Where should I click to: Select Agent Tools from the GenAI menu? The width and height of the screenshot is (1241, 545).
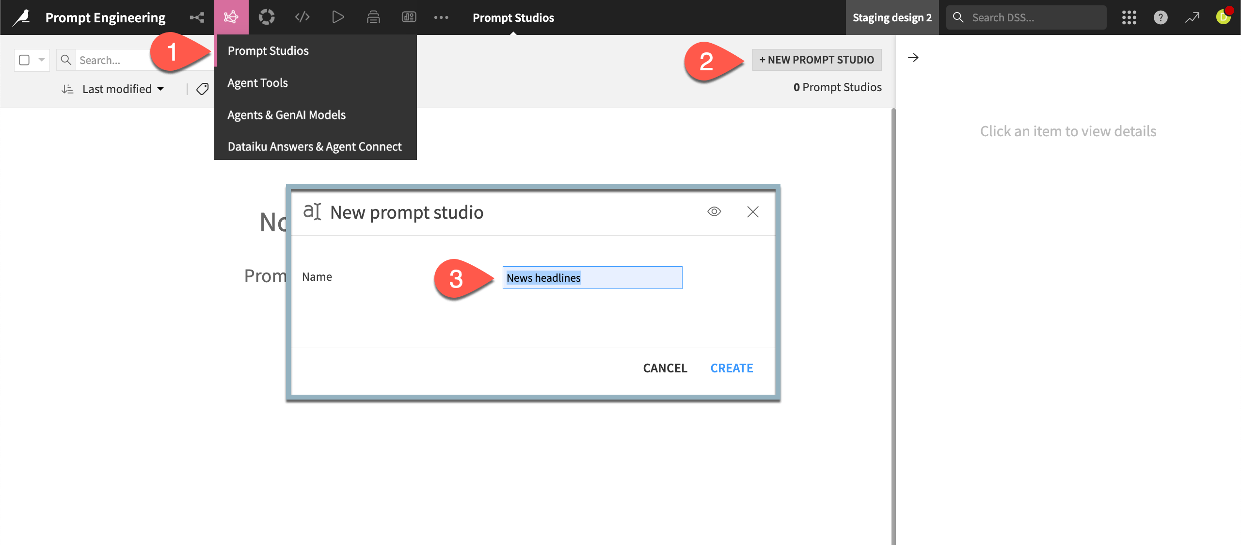257,82
